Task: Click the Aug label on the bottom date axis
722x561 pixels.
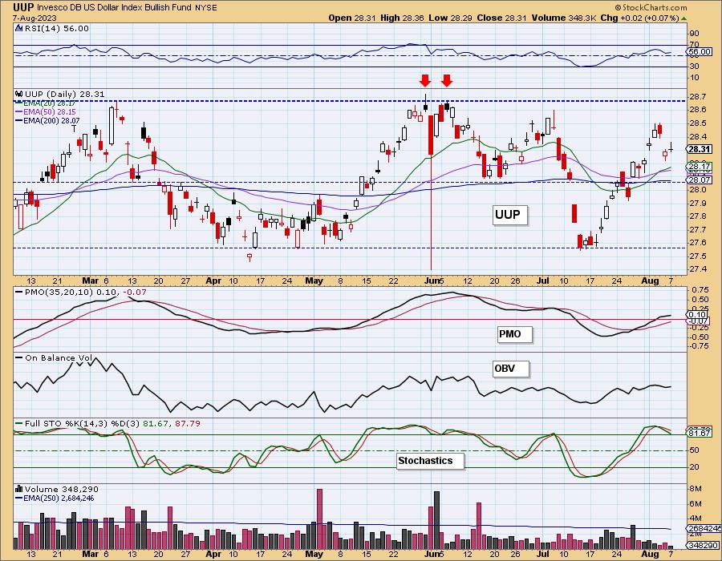Action: tap(650, 554)
